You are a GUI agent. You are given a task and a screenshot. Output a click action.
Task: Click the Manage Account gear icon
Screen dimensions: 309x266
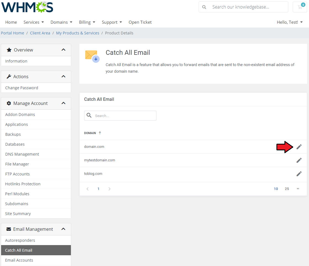pos(9,103)
